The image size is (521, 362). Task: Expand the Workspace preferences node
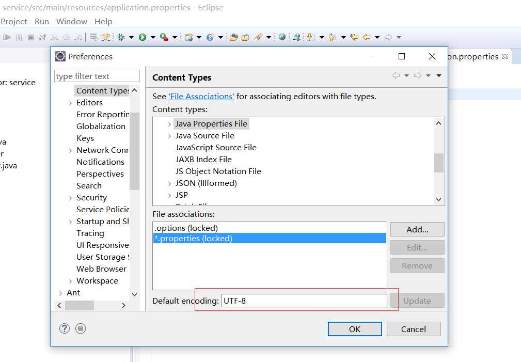tap(70, 281)
